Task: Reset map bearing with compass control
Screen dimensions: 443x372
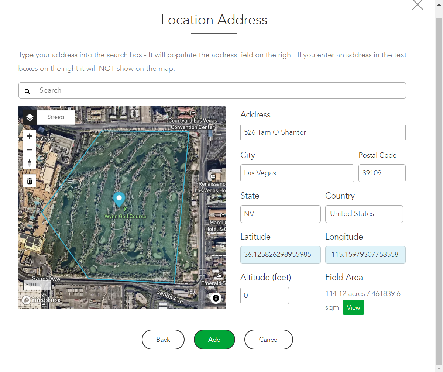Action: click(x=30, y=163)
